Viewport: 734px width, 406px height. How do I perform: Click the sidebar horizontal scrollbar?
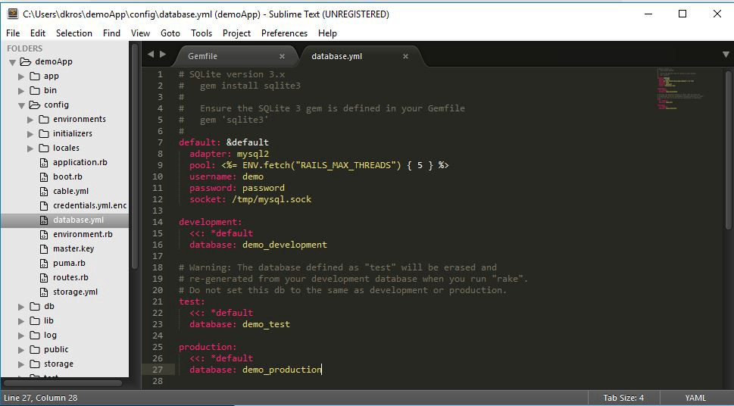point(63,383)
